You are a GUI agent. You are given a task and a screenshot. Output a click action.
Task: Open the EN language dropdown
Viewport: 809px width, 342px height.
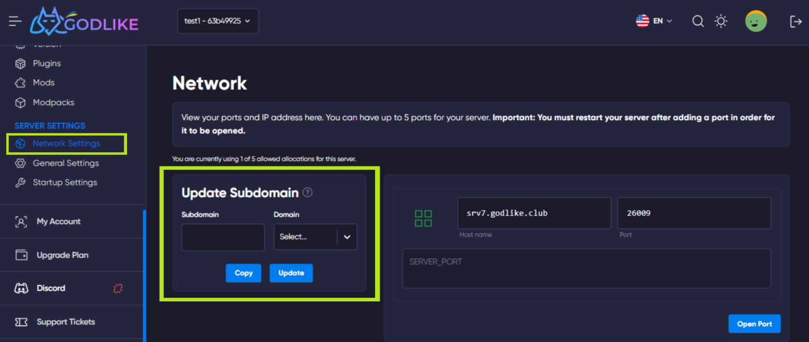point(655,21)
